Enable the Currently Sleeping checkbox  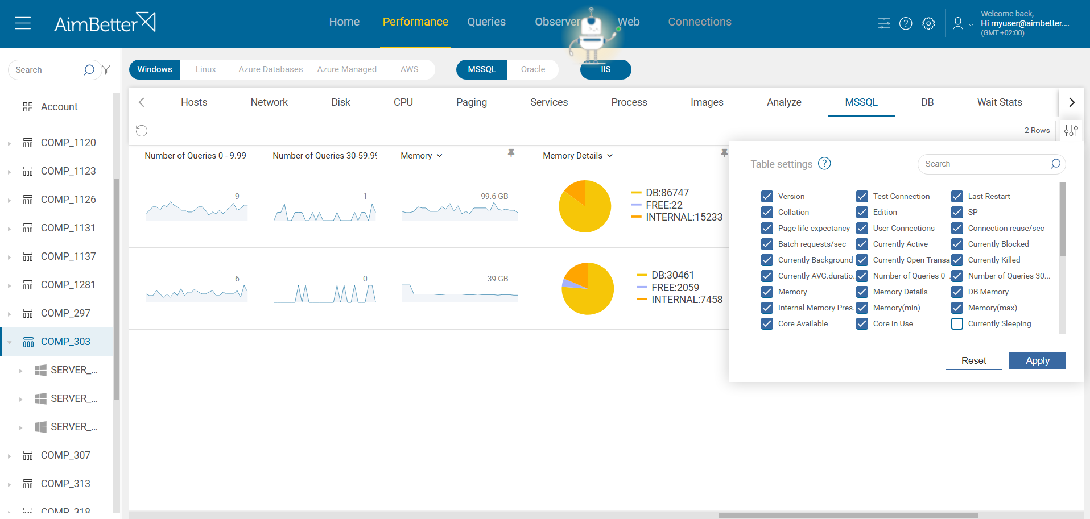tap(957, 323)
